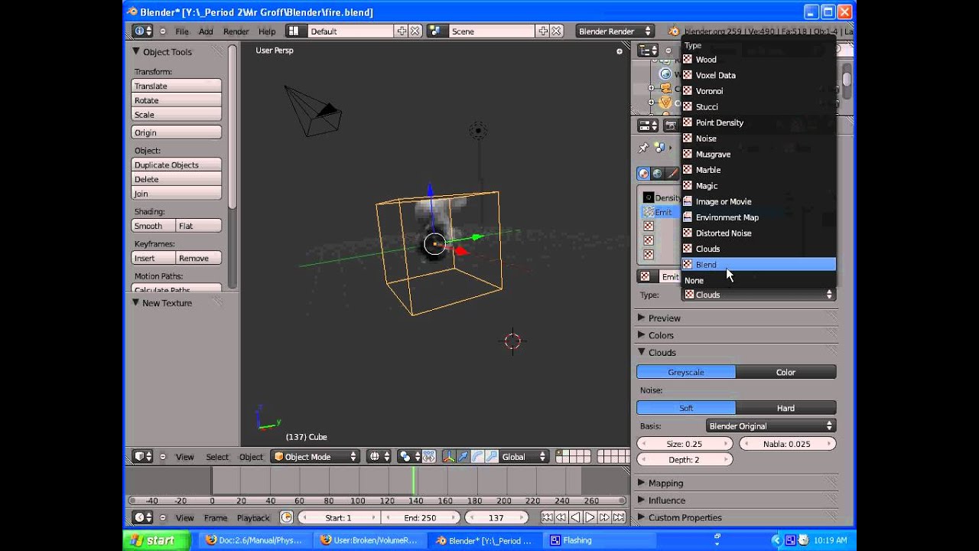979x551 pixels.
Task: Click Duplicate Objects button
Action: coord(177,165)
